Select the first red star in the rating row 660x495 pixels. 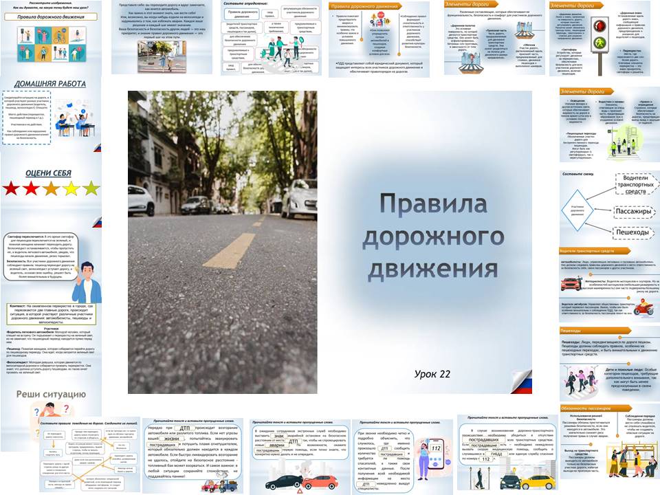point(10,189)
